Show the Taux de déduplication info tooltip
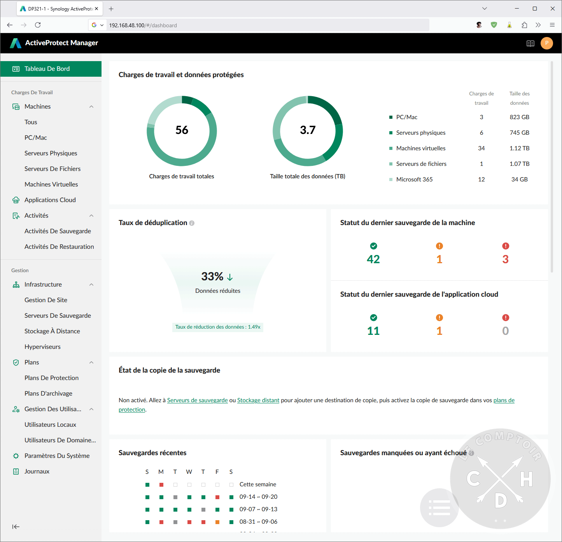The height and width of the screenshot is (542, 562). tap(192, 223)
